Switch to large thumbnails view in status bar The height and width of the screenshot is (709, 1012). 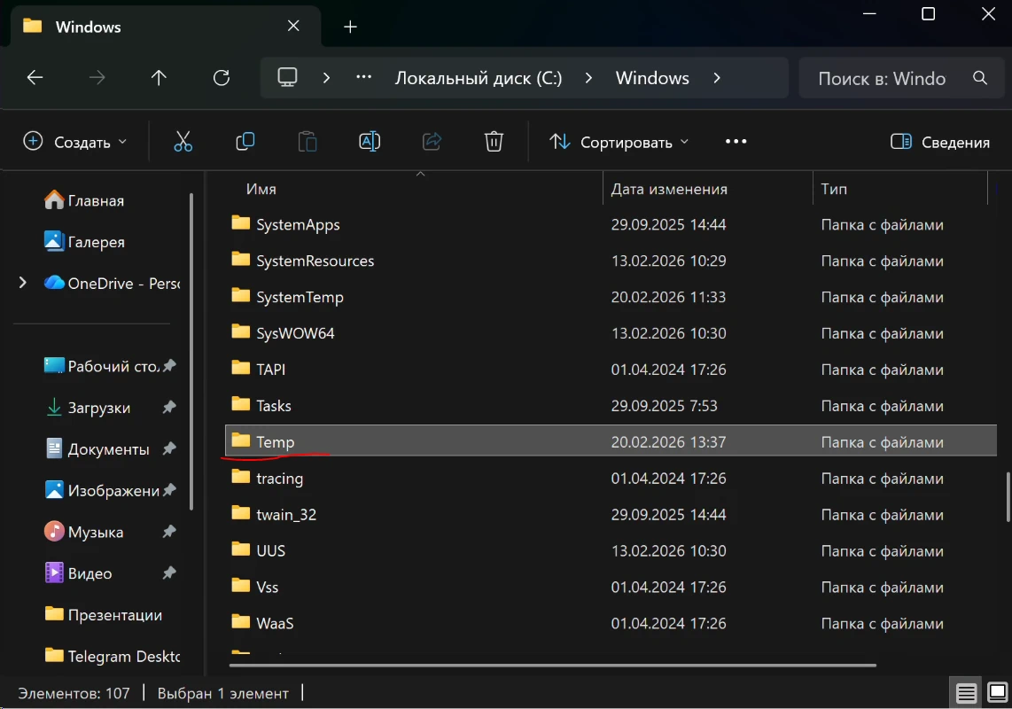point(997,692)
